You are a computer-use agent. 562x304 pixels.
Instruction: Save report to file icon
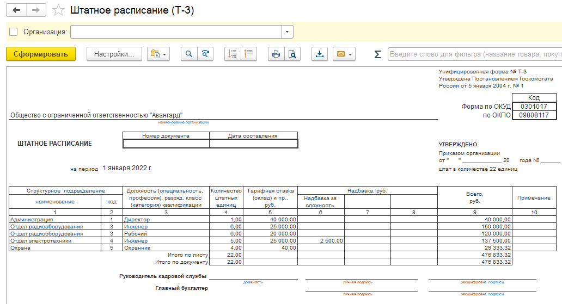tap(320, 54)
